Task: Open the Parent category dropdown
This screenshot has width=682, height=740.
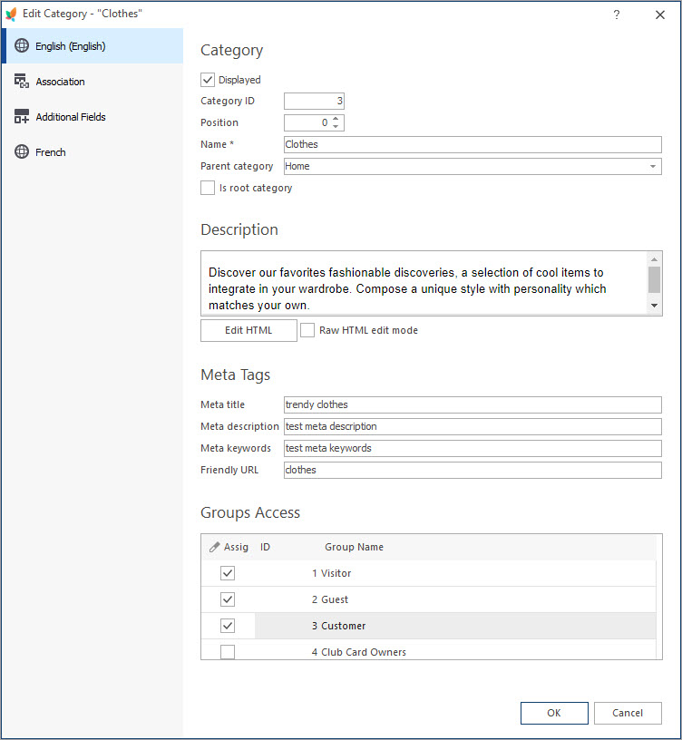Action: tap(653, 166)
